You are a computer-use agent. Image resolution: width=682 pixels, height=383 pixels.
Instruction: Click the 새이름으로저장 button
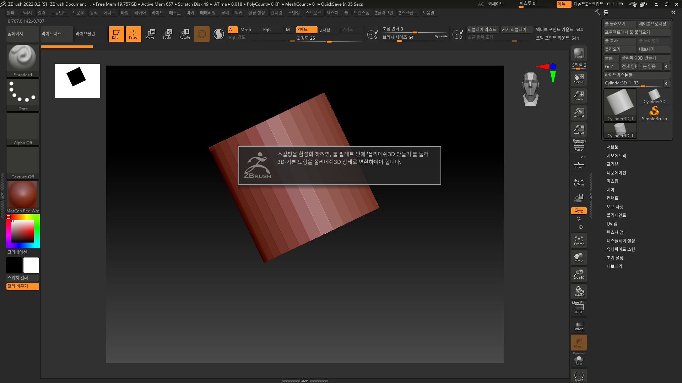[654, 24]
